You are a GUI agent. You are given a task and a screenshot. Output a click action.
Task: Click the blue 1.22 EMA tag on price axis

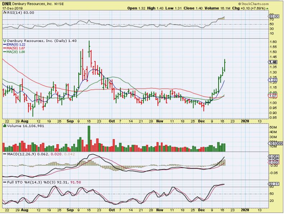272,80
